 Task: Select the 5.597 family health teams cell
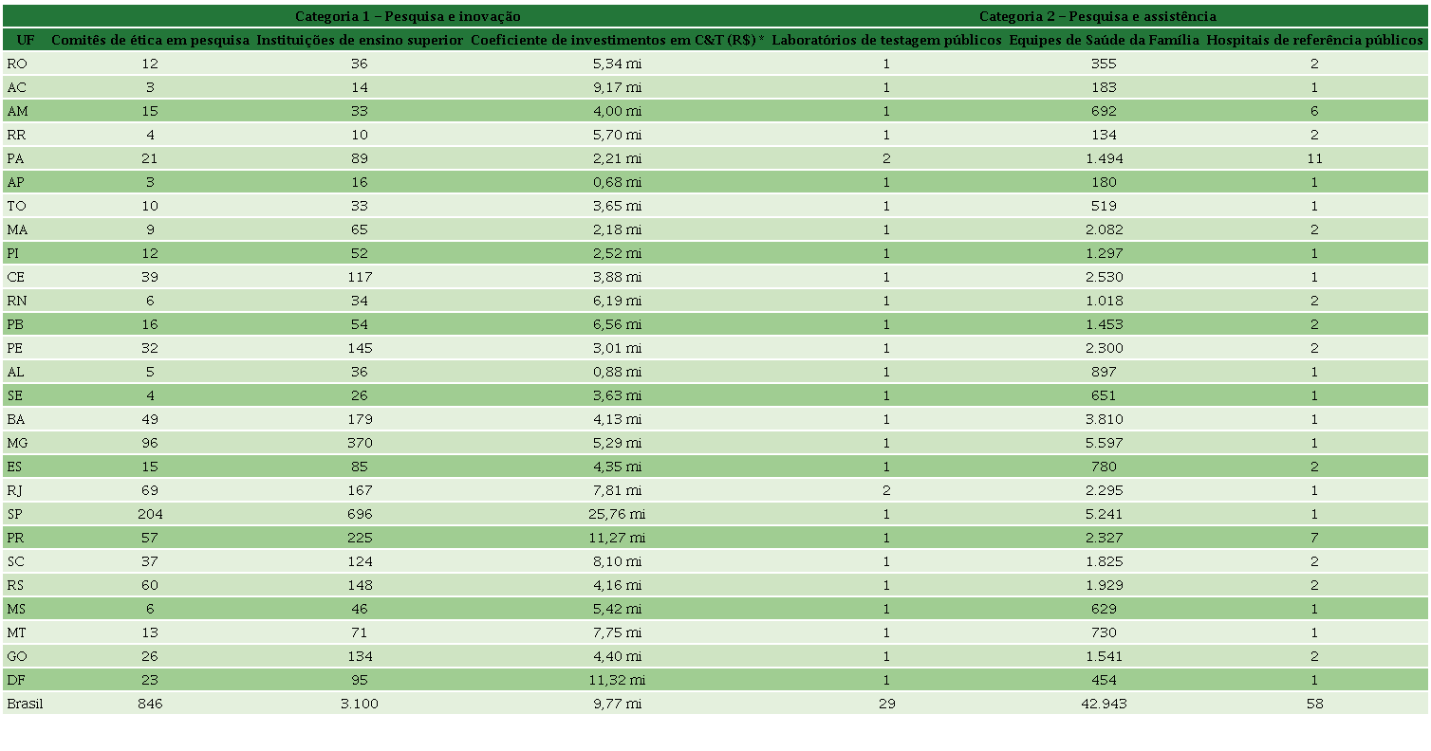[x=1105, y=443]
